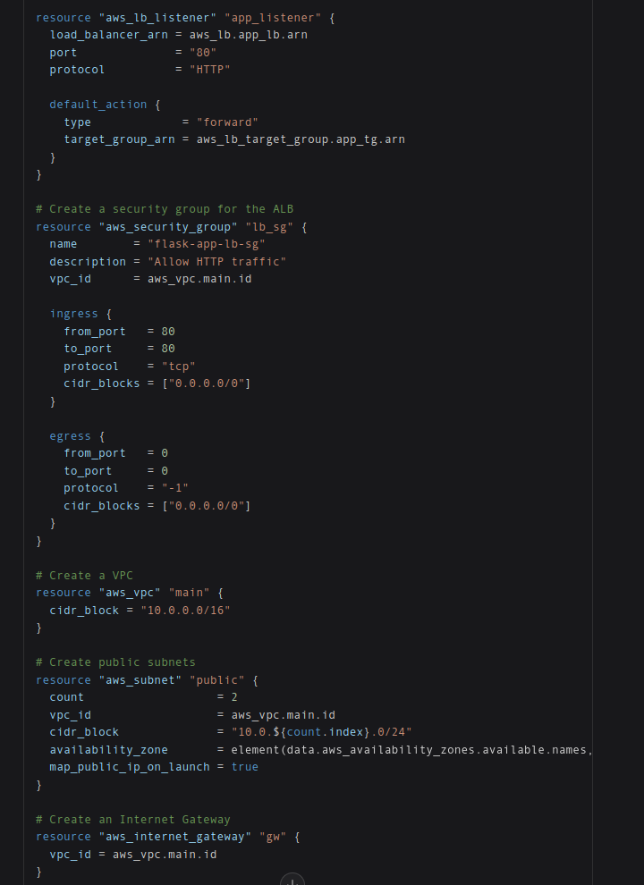Click the "Allow HTTP traffic" description string
This screenshot has width=644, height=885.
(217, 261)
